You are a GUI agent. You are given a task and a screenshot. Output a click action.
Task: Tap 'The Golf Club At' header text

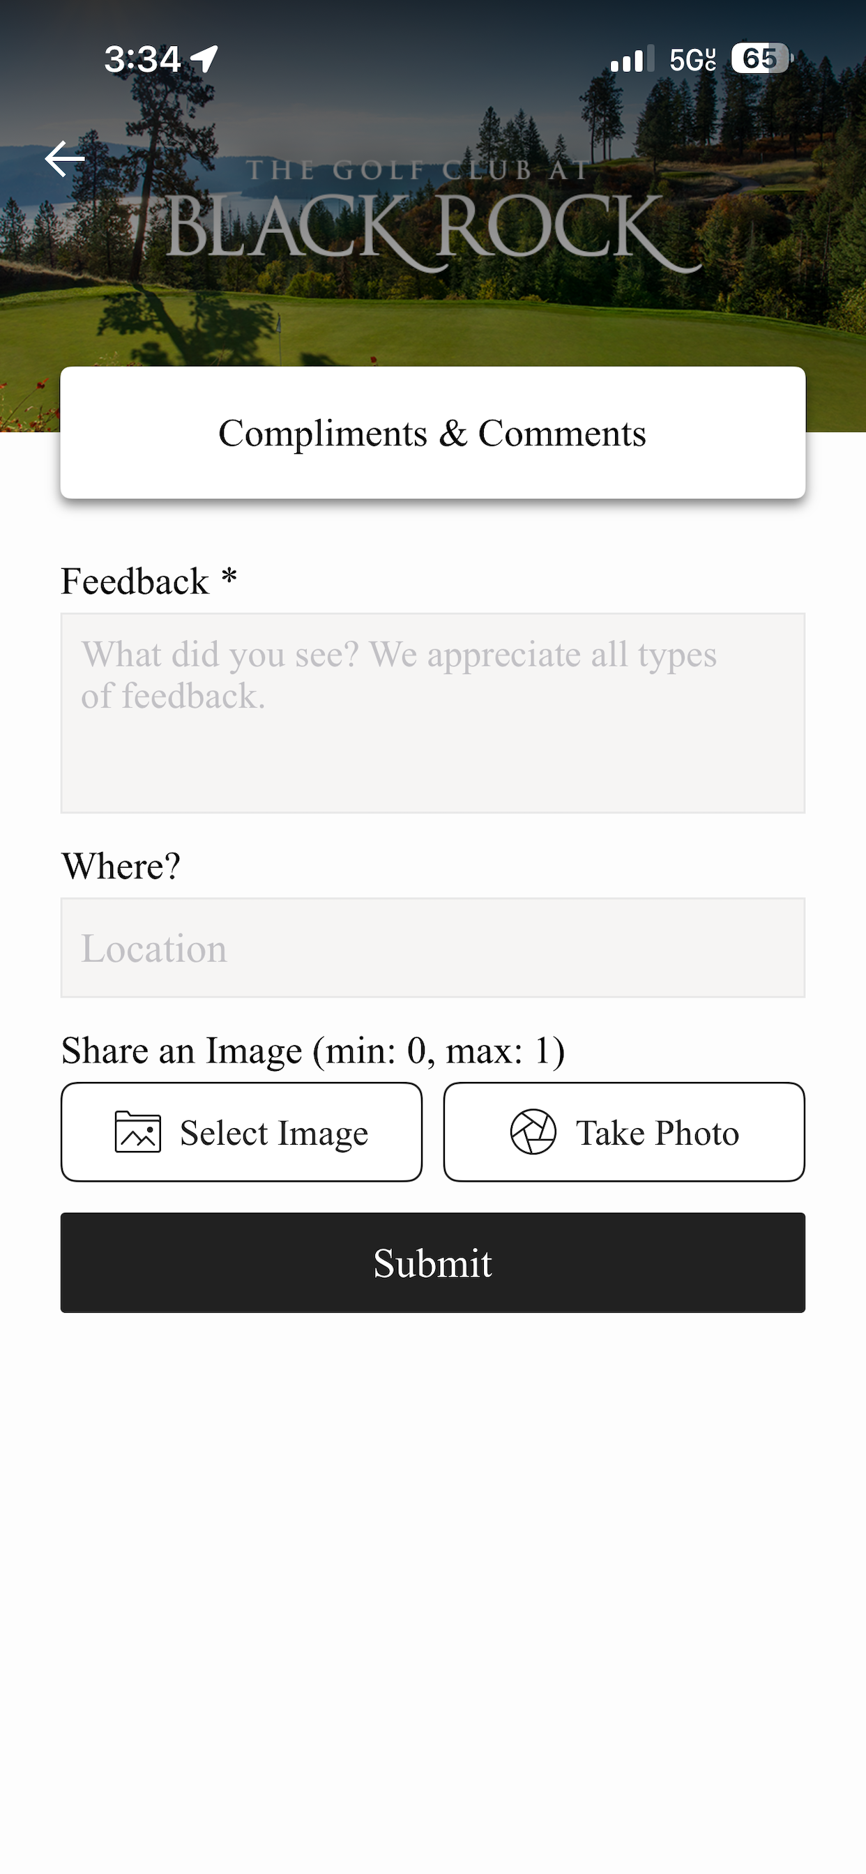[x=418, y=170]
